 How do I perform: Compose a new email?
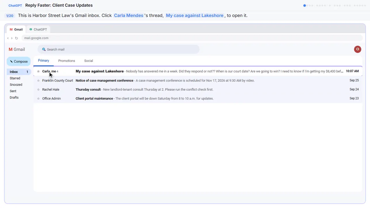[x=19, y=62]
